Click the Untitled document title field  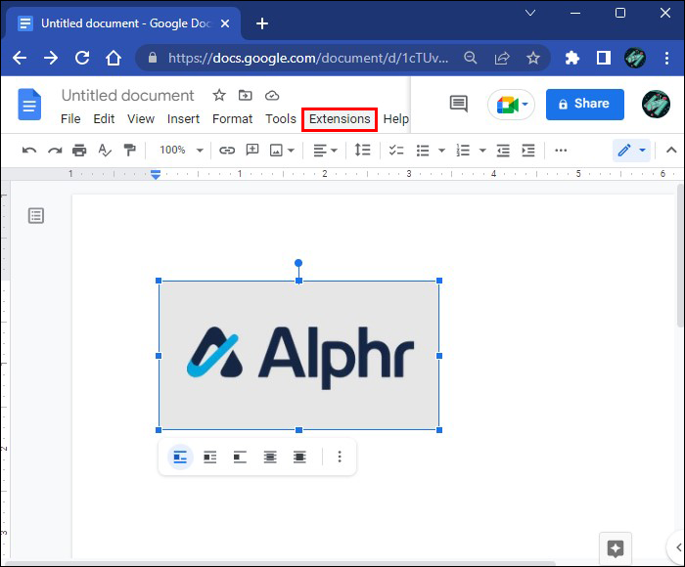click(x=127, y=95)
